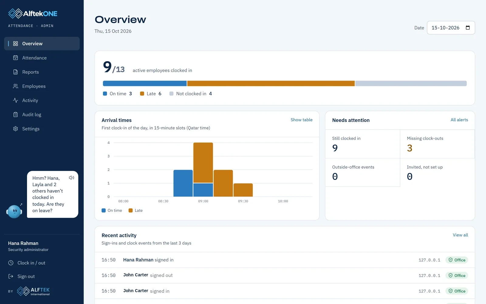Click the Show table link
The height and width of the screenshot is (304, 486).
pyautogui.click(x=301, y=120)
